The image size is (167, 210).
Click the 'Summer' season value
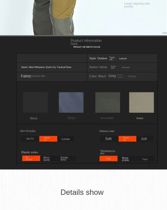[113, 67]
